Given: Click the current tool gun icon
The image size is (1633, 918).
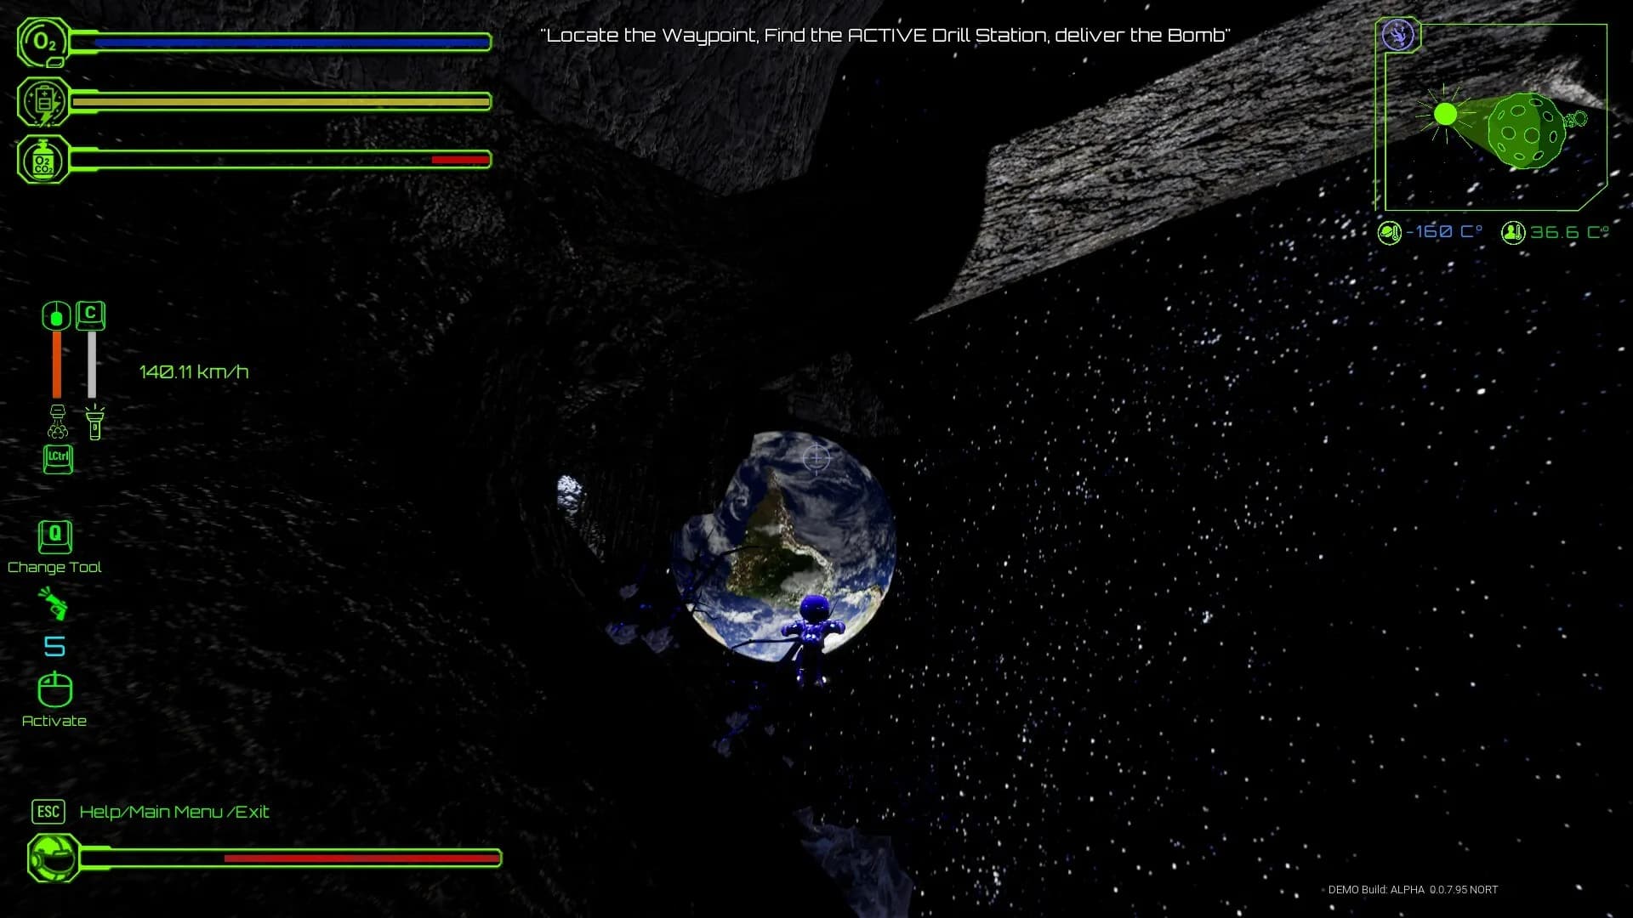Looking at the screenshot, I should pyautogui.click(x=54, y=604).
